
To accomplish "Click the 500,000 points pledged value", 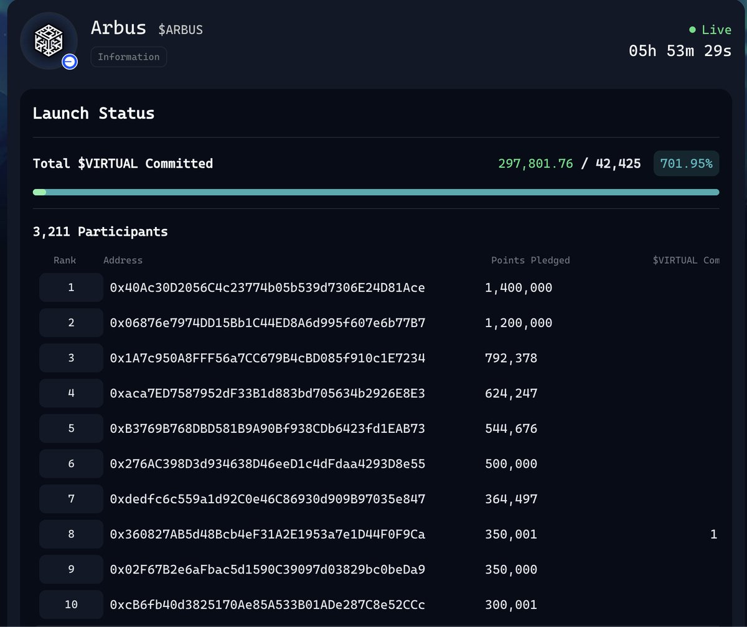I will [511, 464].
